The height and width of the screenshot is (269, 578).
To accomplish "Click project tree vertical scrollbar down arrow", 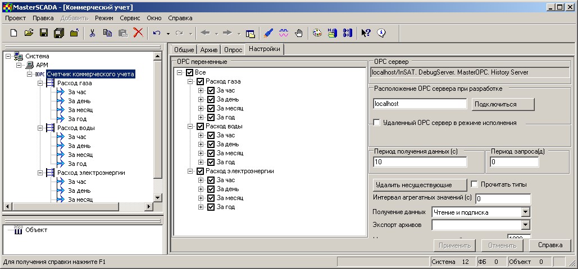I will pos(158,198).
